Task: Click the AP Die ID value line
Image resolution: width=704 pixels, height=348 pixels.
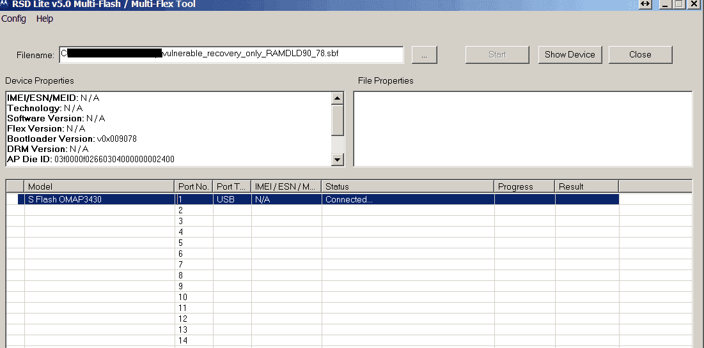Action: [91, 159]
